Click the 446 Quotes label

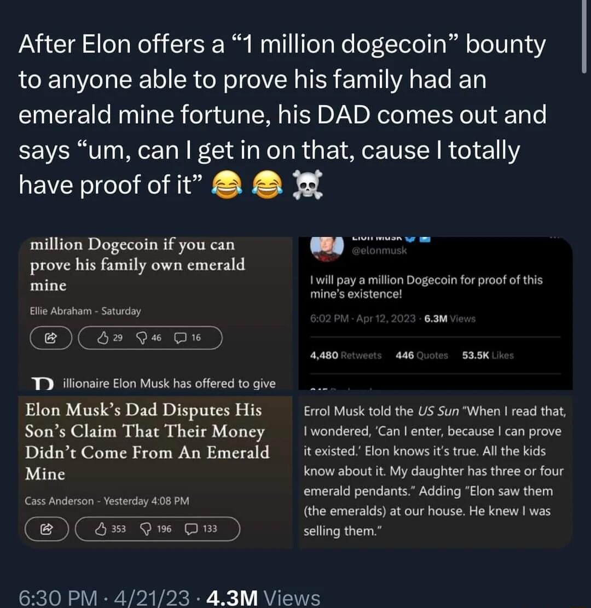pyautogui.click(x=422, y=356)
